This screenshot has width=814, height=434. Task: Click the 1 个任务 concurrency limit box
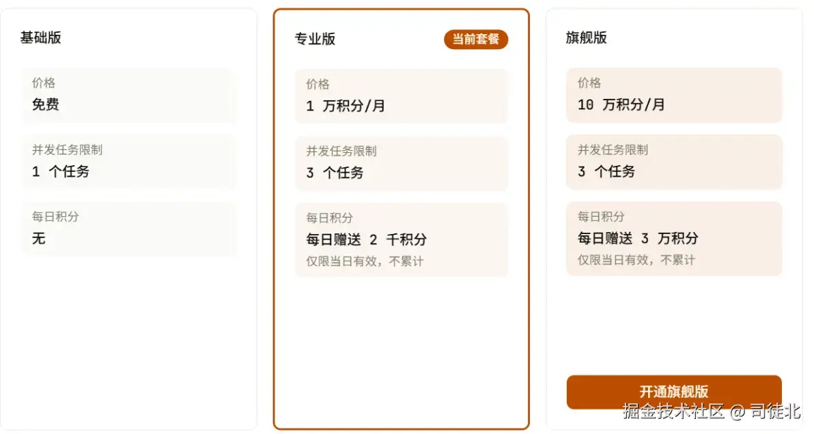(x=128, y=162)
